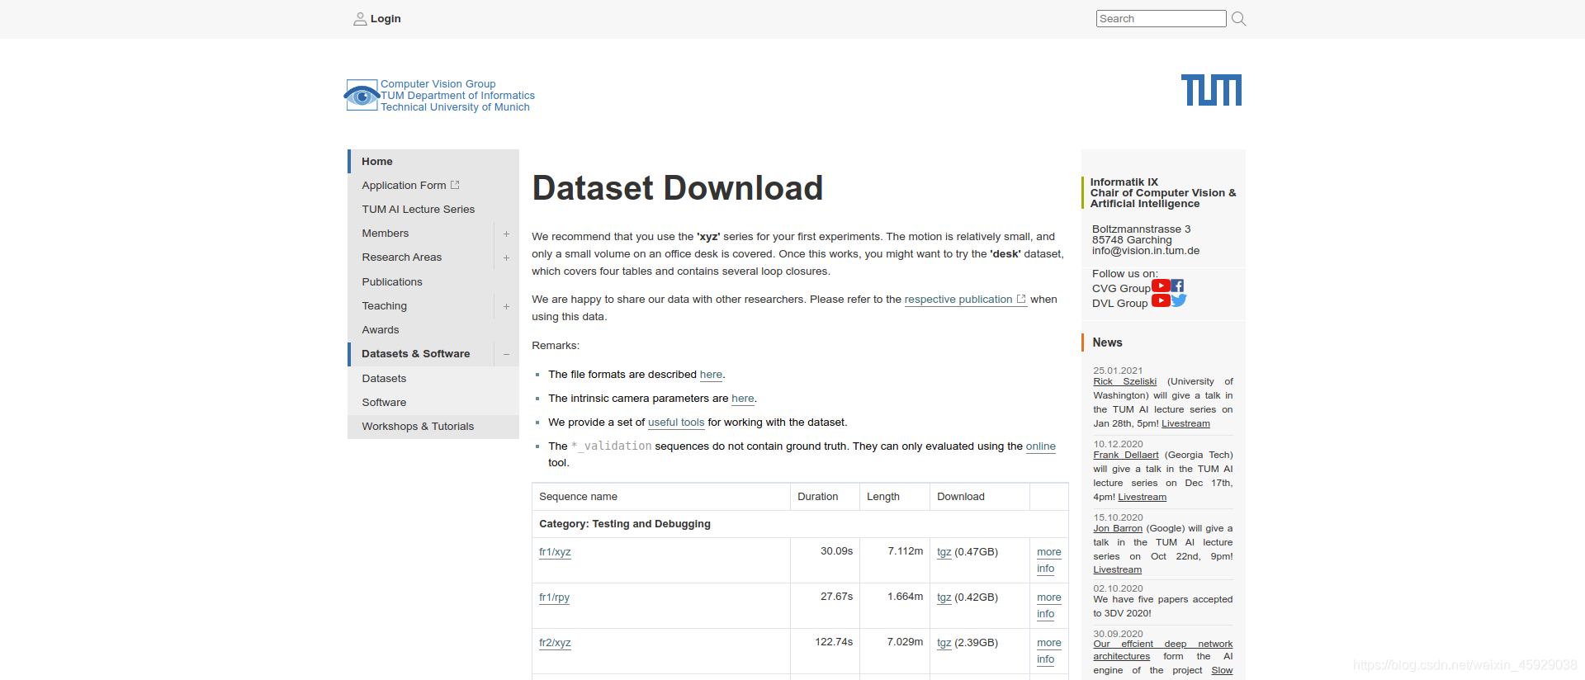Open CVG Group Facebook icon
This screenshot has height=680, width=1585.
coord(1177,286)
